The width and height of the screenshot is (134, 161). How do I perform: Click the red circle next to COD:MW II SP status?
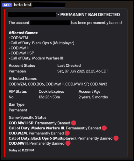(x=74, y=123)
